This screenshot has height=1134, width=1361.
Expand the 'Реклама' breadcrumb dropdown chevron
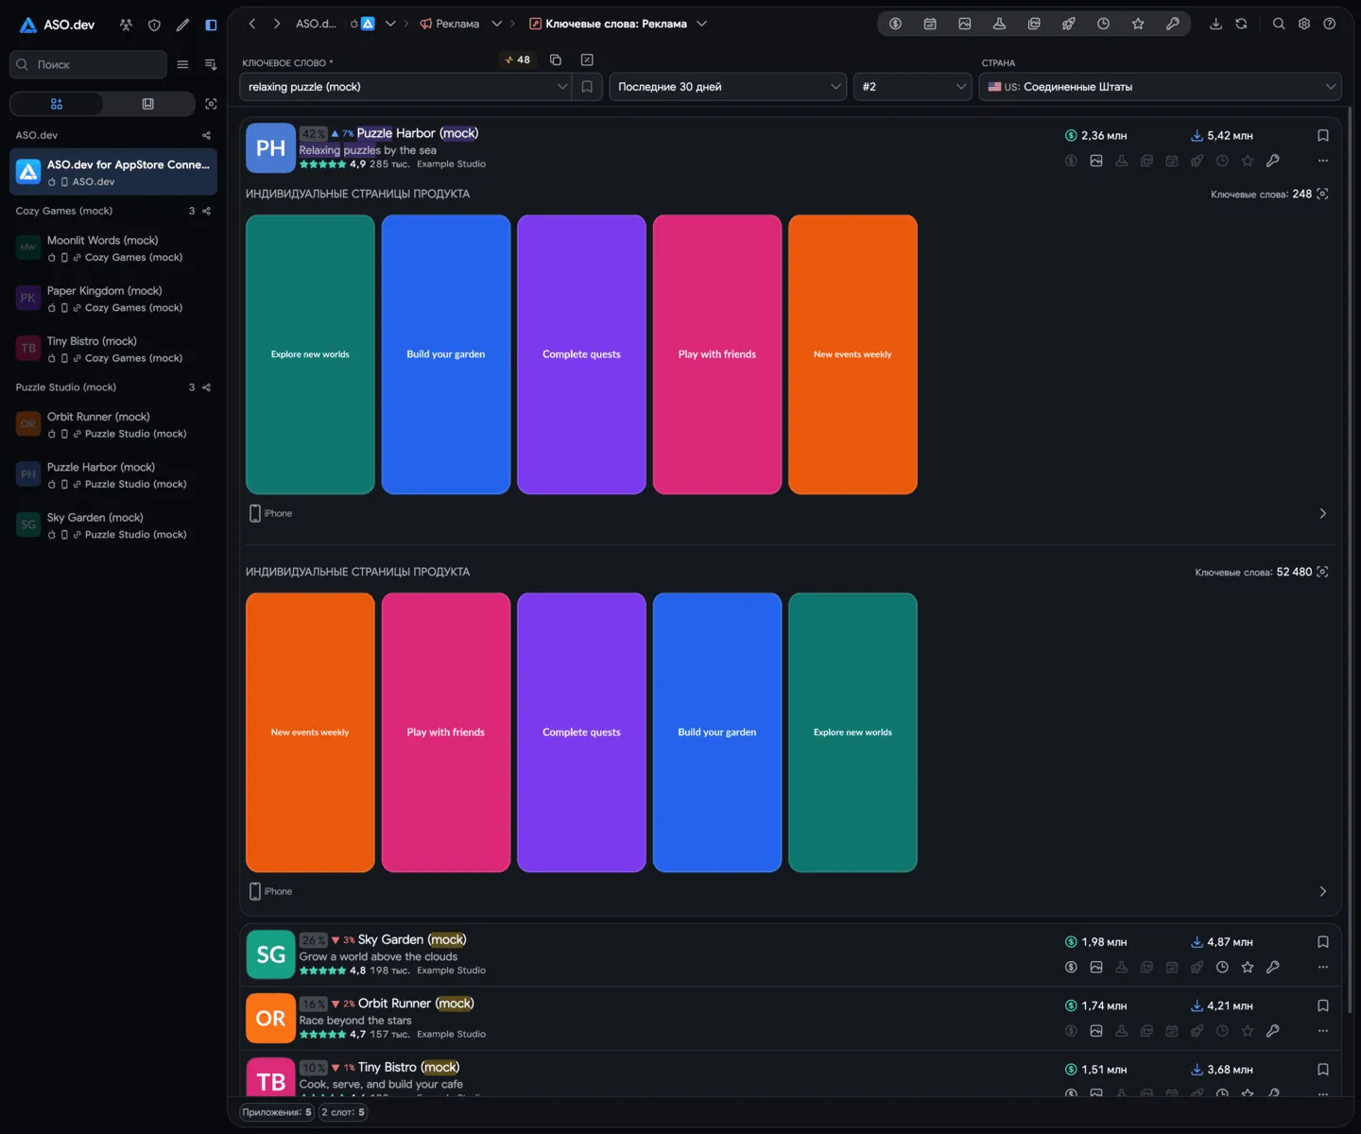[x=496, y=24]
